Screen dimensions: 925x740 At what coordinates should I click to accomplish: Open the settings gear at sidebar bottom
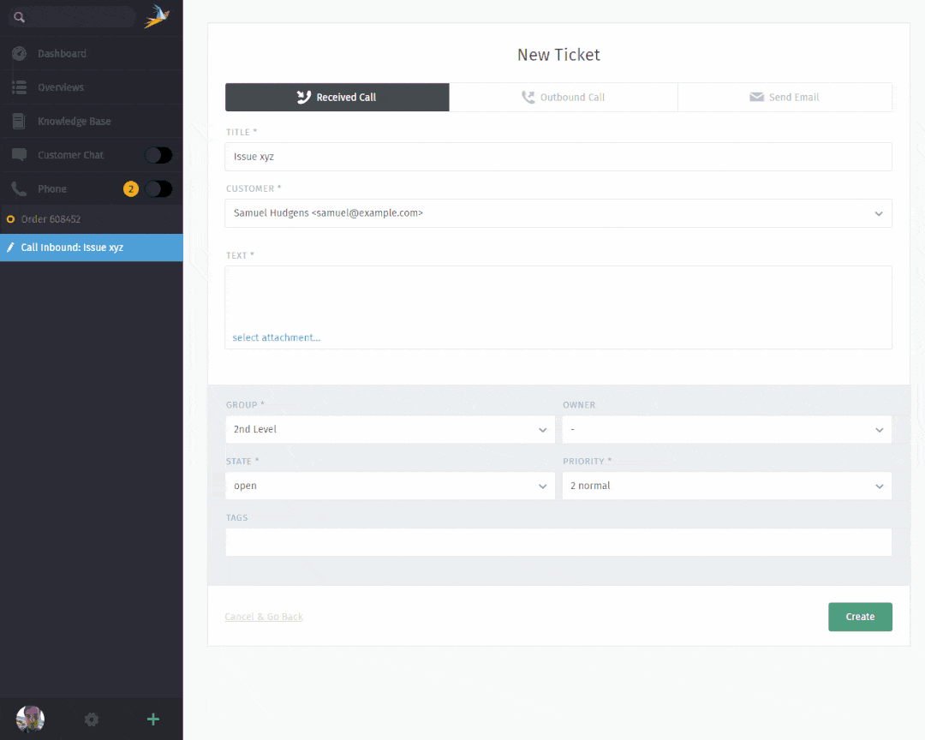click(92, 719)
